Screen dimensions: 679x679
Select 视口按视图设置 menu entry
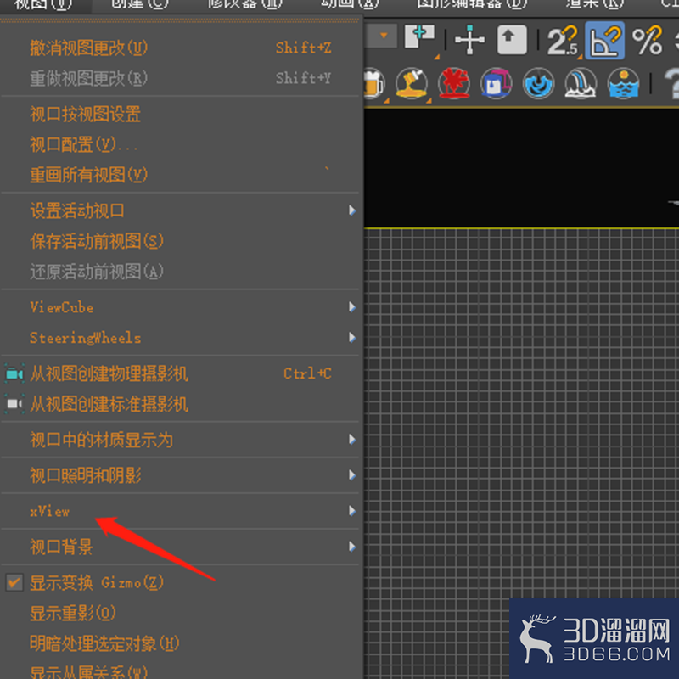click(x=180, y=115)
